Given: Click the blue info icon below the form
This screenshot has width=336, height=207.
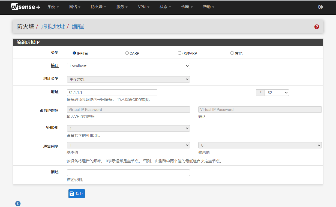Looking at the screenshot, I should (18, 203).
